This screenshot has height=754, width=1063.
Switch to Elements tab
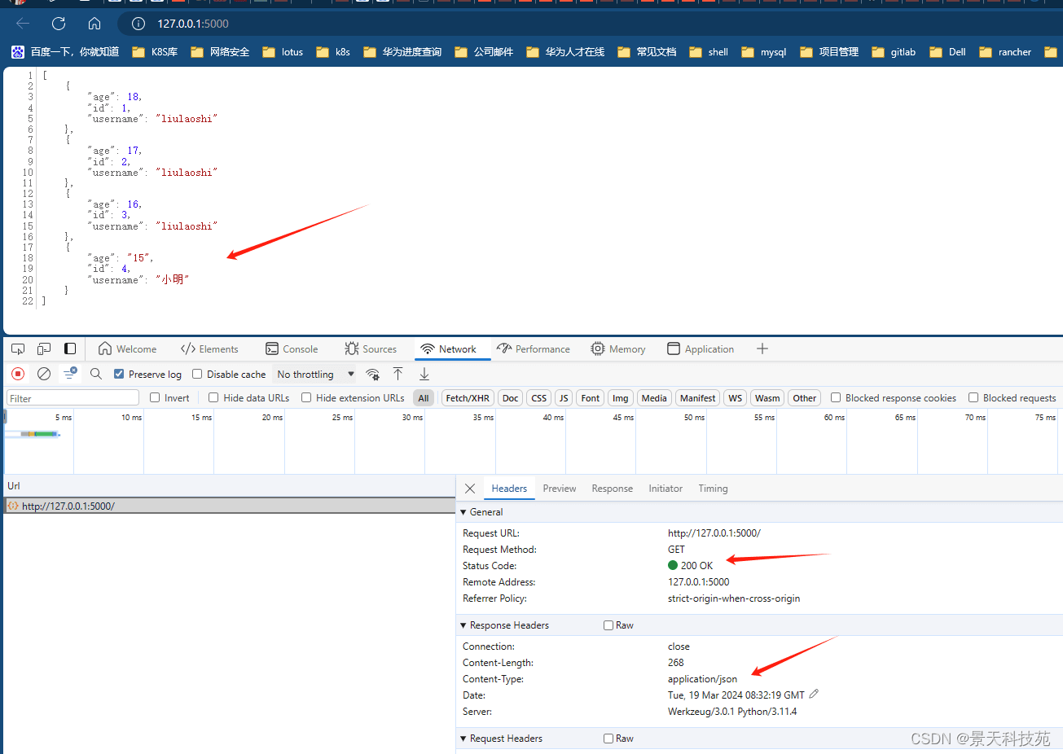click(x=209, y=349)
